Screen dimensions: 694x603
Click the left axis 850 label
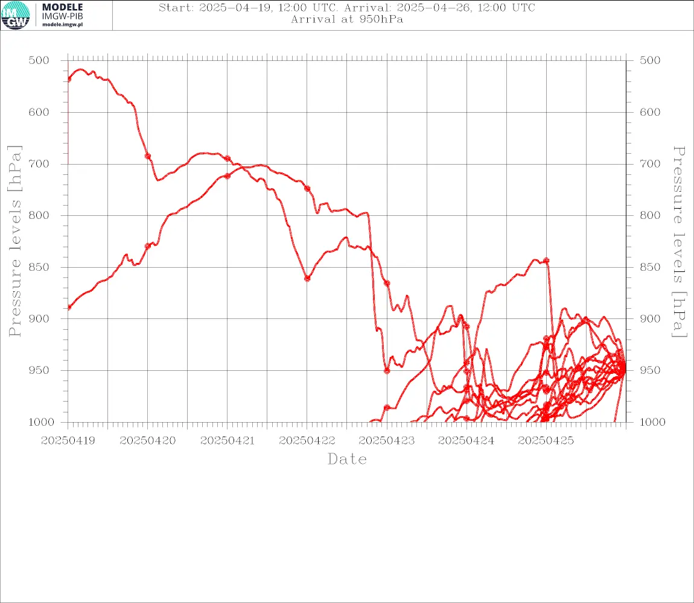(x=39, y=267)
